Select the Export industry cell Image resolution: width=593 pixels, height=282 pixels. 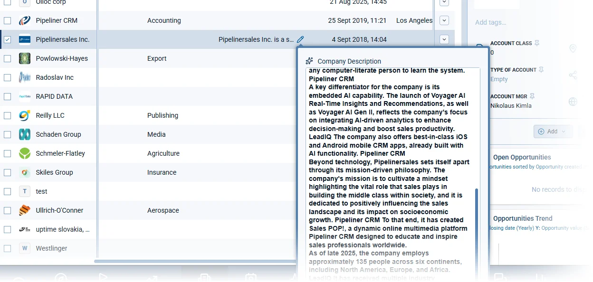tap(157, 58)
